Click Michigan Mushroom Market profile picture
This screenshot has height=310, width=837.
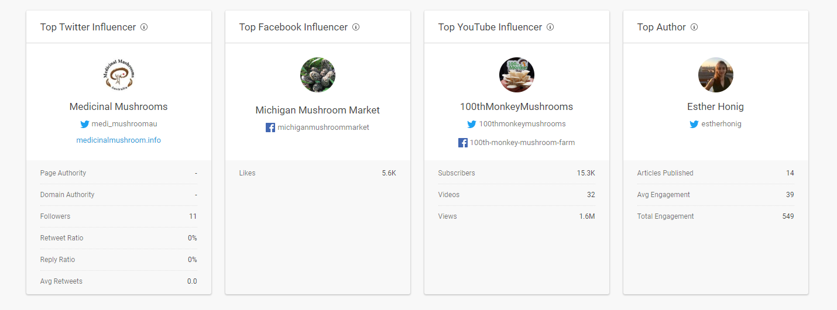click(x=318, y=75)
